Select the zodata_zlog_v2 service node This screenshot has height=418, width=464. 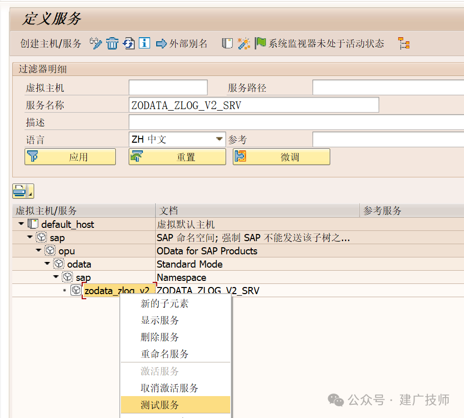pyautogui.click(x=119, y=291)
